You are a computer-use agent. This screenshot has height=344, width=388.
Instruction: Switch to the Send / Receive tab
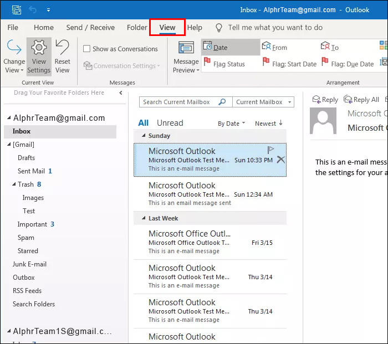click(90, 28)
